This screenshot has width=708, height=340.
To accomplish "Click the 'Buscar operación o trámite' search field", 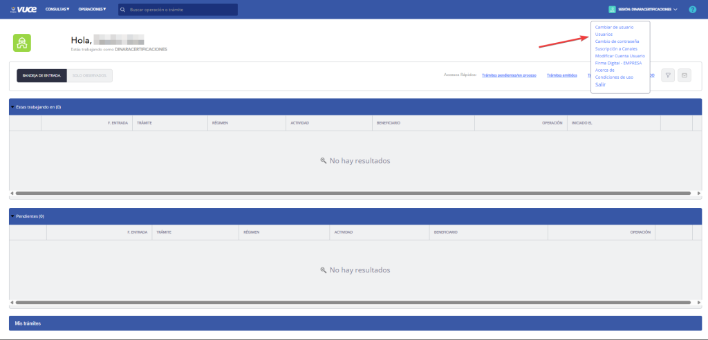I will [181, 10].
